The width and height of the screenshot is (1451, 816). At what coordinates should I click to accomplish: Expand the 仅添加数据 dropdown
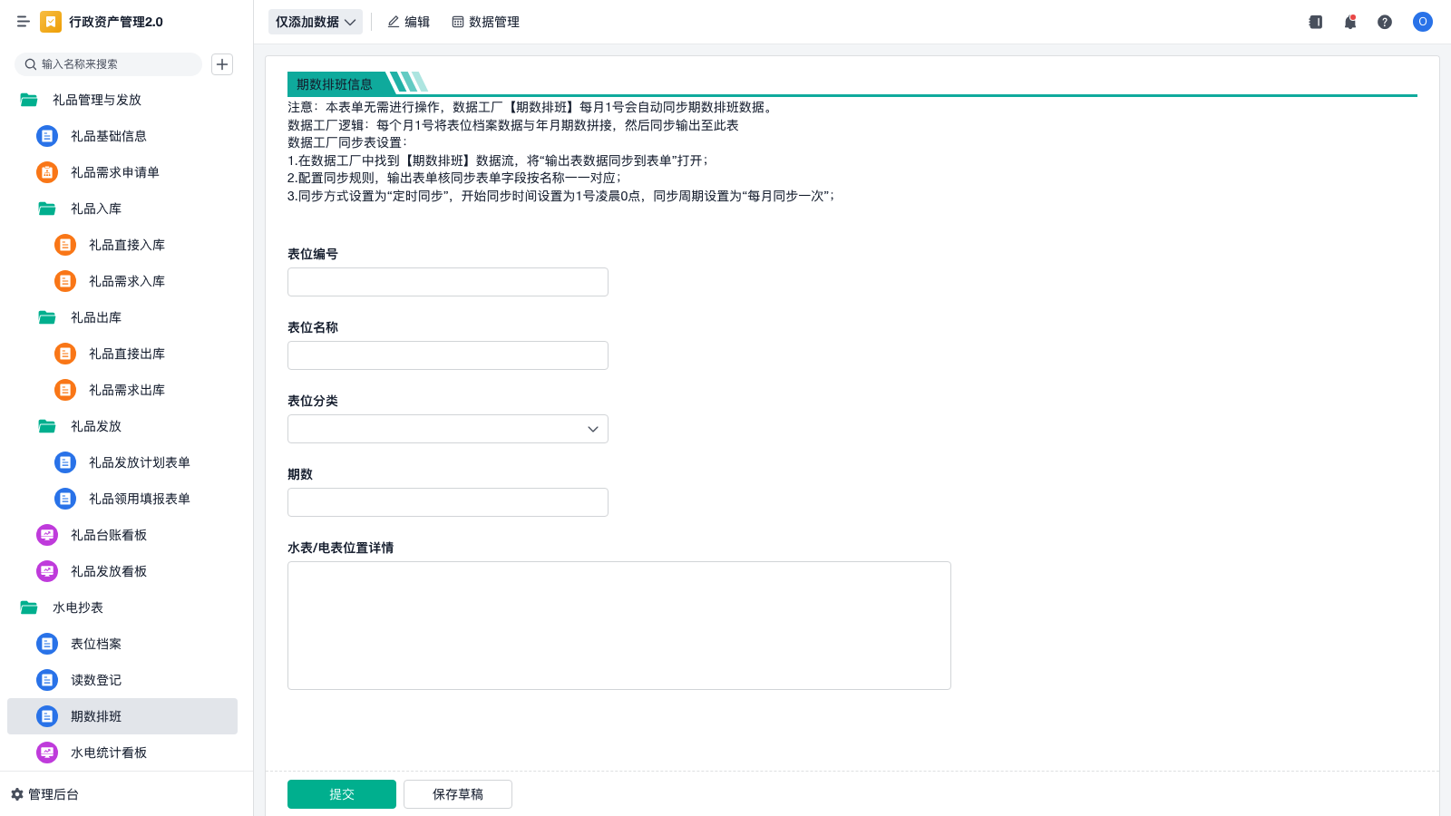pyautogui.click(x=315, y=22)
